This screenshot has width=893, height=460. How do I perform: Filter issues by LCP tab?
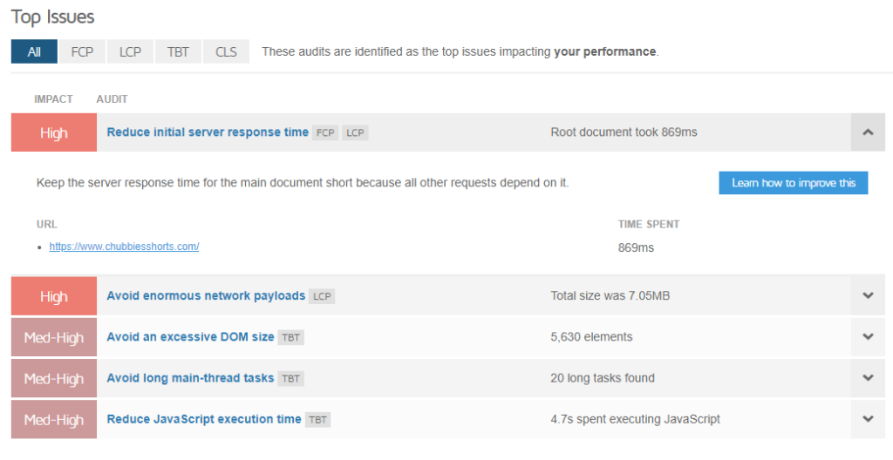click(x=131, y=51)
